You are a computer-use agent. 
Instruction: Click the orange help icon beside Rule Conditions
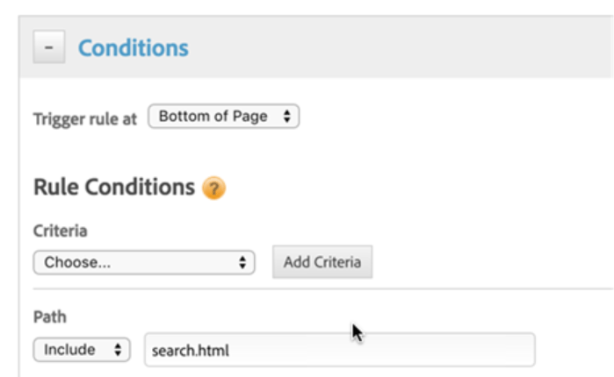tap(213, 188)
